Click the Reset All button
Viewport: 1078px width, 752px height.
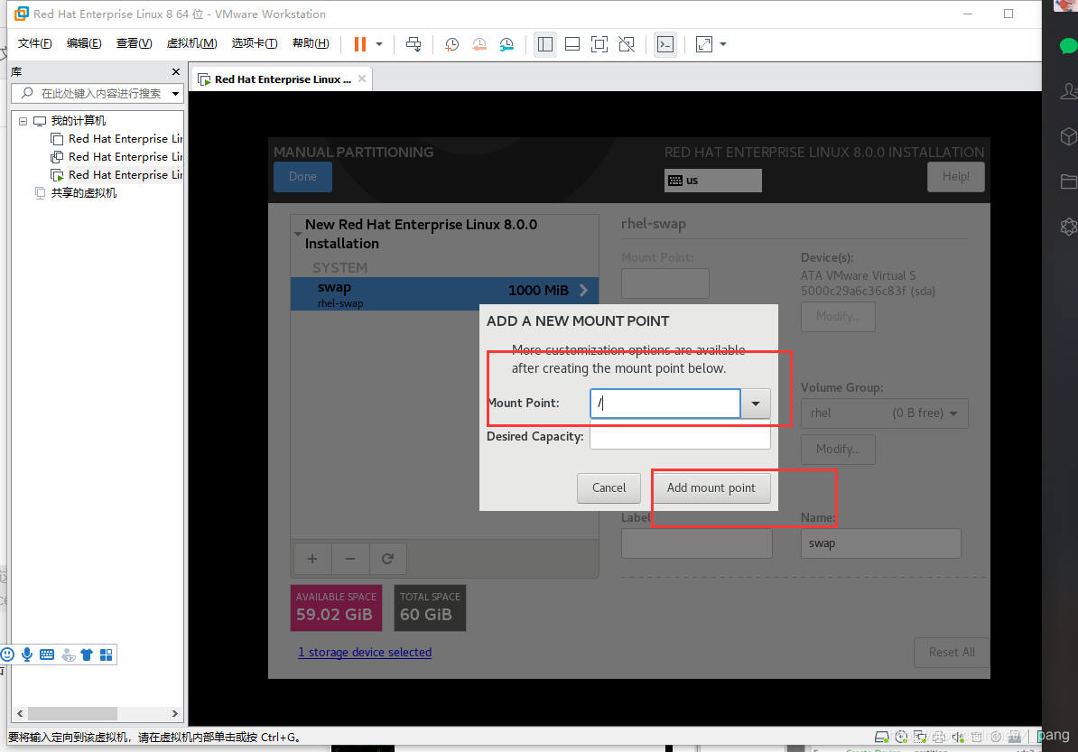(x=952, y=653)
